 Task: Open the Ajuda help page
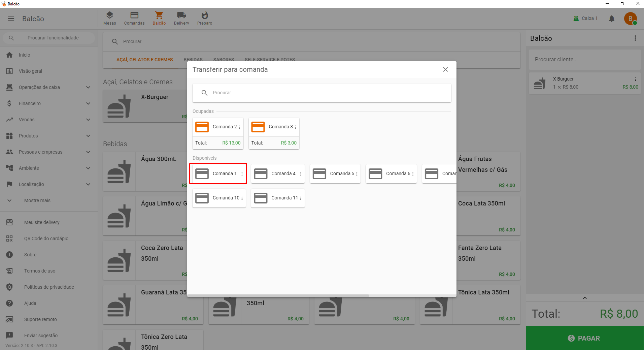pyautogui.click(x=49, y=303)
